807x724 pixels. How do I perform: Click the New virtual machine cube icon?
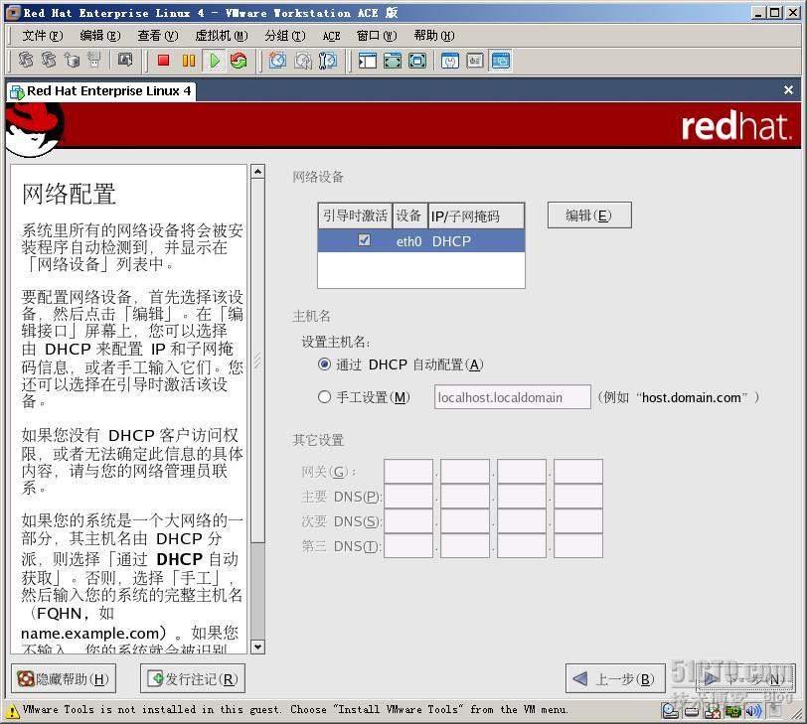point(72,61)
